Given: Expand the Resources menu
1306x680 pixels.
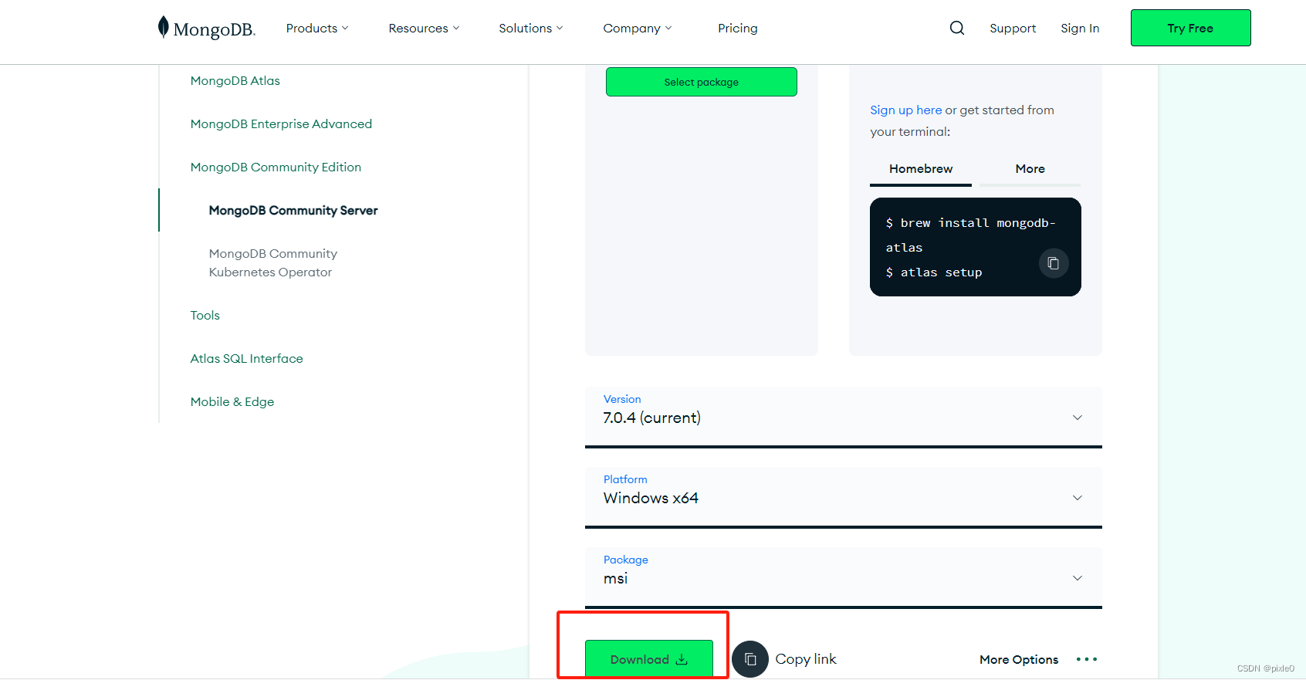Looking at the screenshot, I should 424,28.
